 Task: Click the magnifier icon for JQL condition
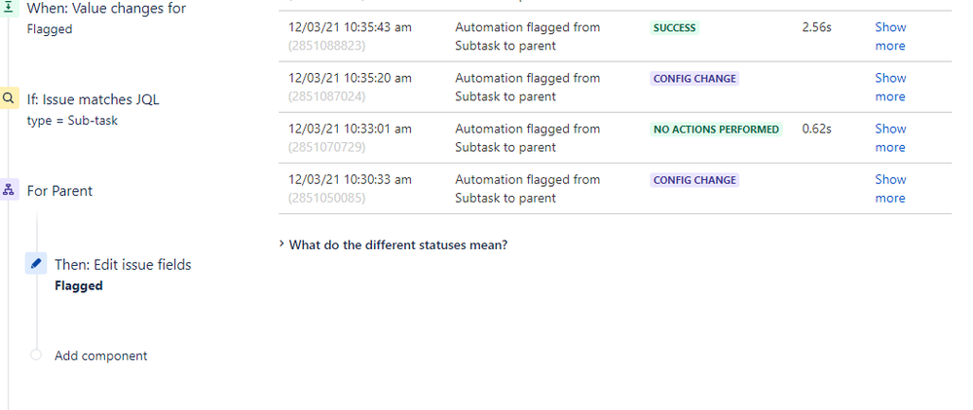(8, 98)
